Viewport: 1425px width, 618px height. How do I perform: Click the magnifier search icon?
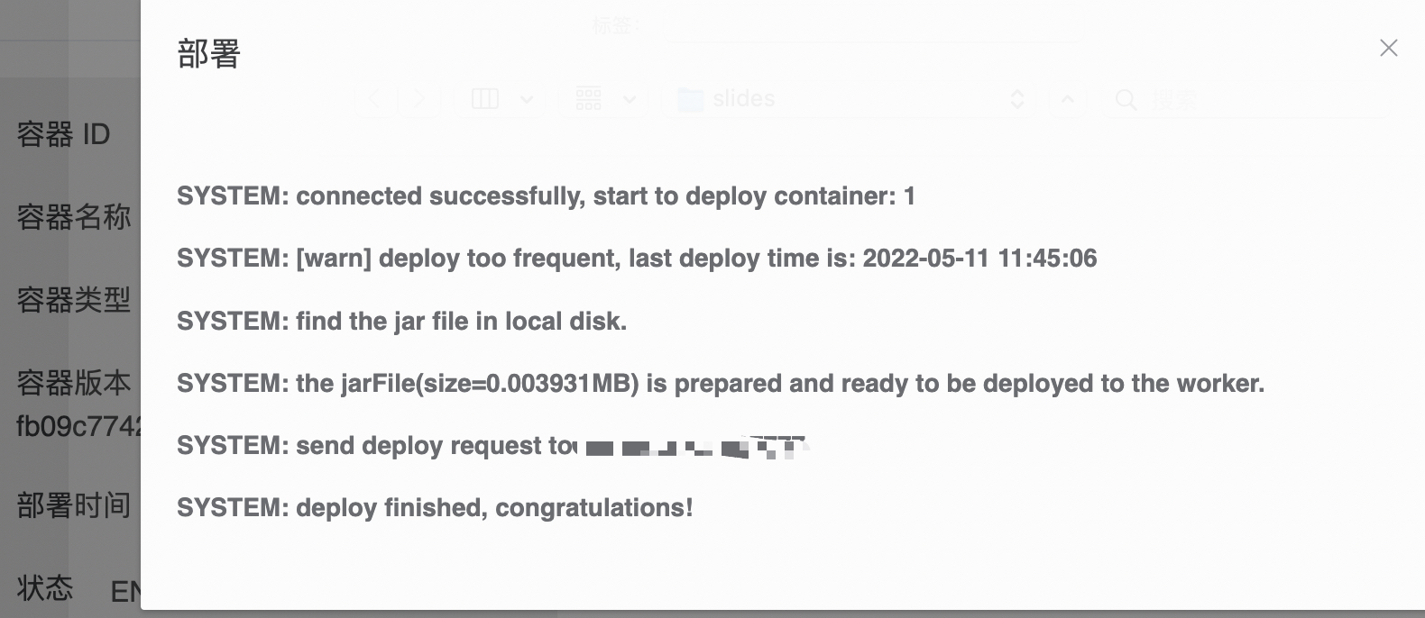coord(1126,99)
